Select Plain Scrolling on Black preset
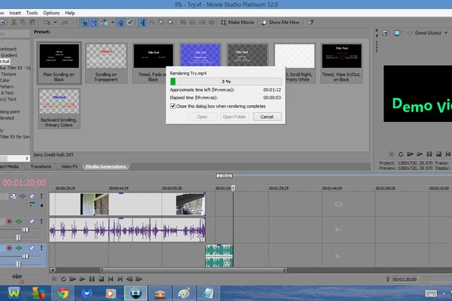The image size is (452, 301). (59, 62)
